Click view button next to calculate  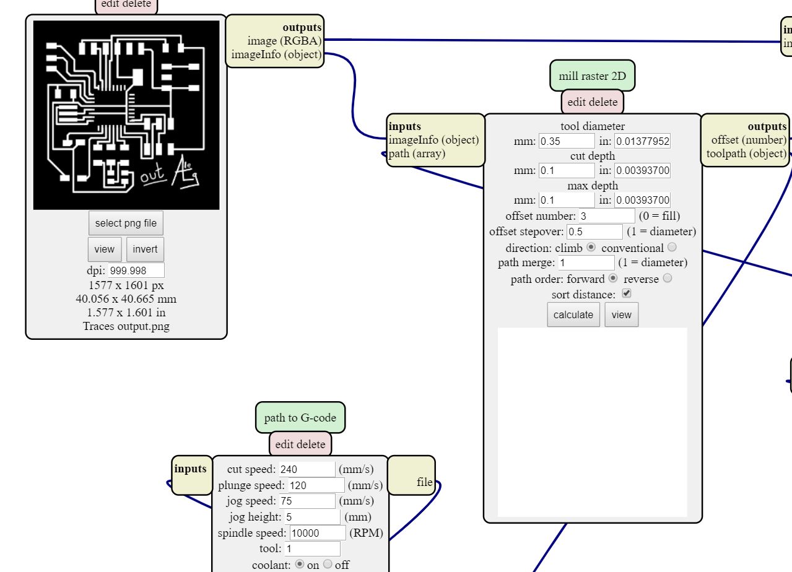point(621,314)
